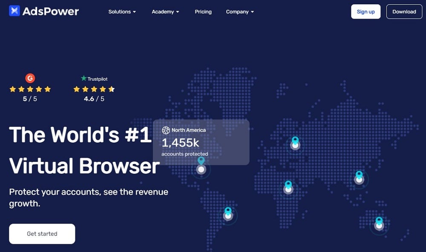Click the globe icon beside North America
426x252 pixels.
pyautogui.click(x=166, y=130)
